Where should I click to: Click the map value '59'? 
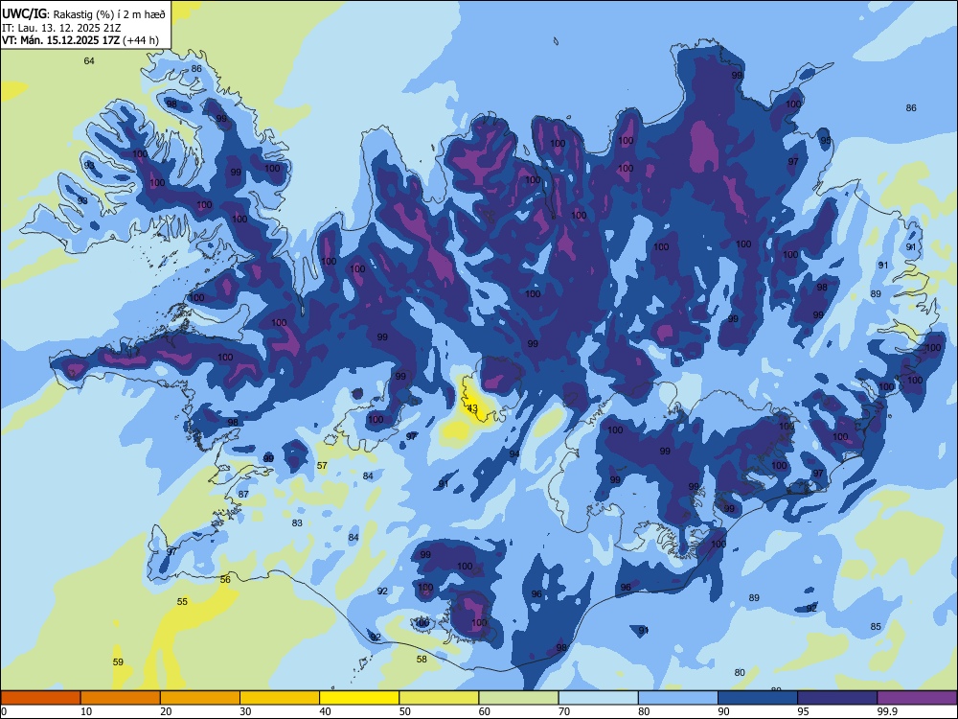click(118, 661)
